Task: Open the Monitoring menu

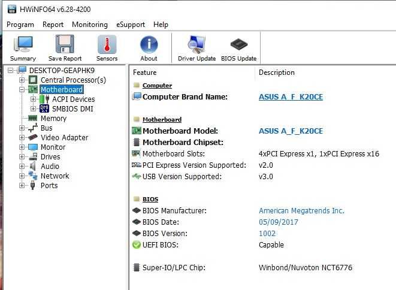Action: 90,25
